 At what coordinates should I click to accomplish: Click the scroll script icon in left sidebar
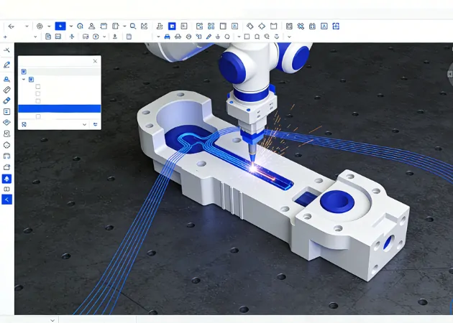pyautogui.click(x=6, y=134)
